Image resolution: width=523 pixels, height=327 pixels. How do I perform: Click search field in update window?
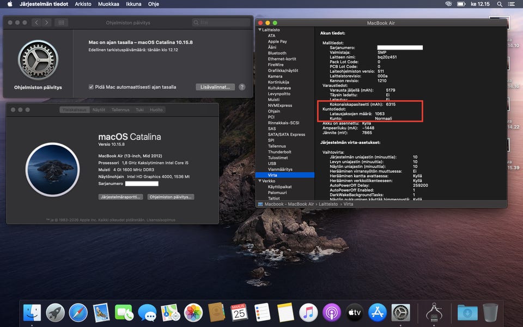(x=221, y=22)
